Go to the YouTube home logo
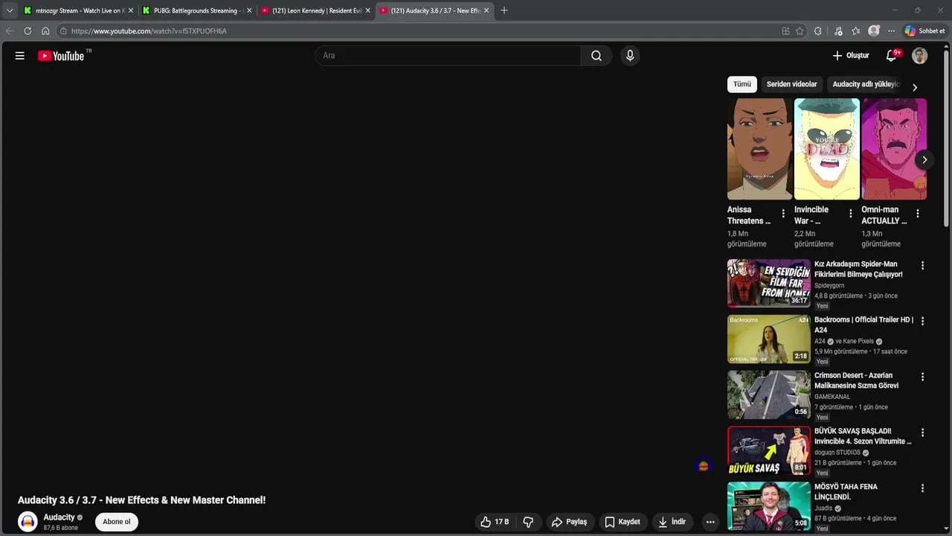This screenshot has width=952, height=536. [61, 56]
